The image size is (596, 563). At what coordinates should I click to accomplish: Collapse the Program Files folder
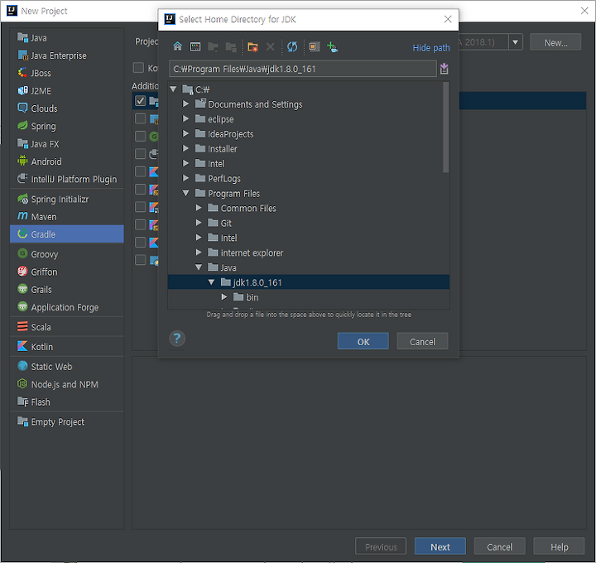(x=186, y=193)
